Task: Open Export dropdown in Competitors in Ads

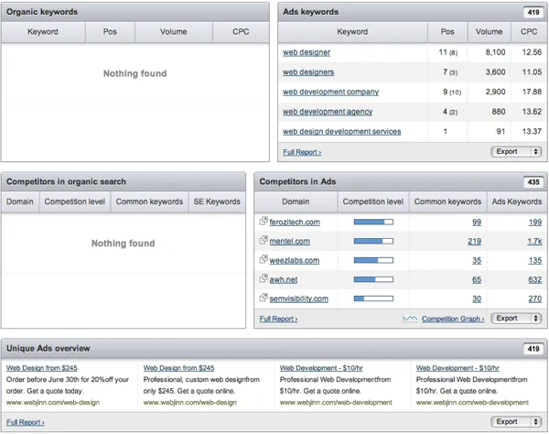Action: (x=517, y=319)
